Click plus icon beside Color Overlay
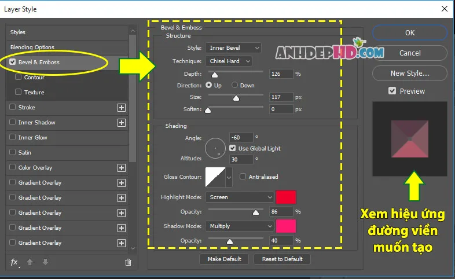Screen dimensions: 455x279 coord(122,168)
